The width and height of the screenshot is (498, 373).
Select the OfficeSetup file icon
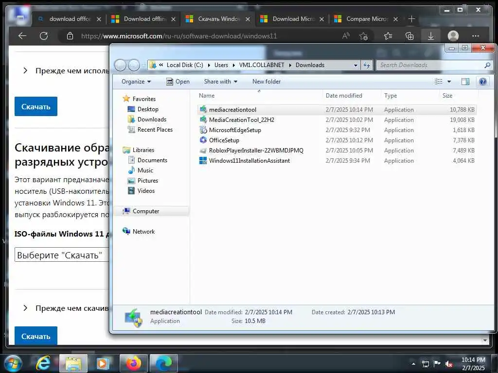pyautogui.click(x=203, y=140)
